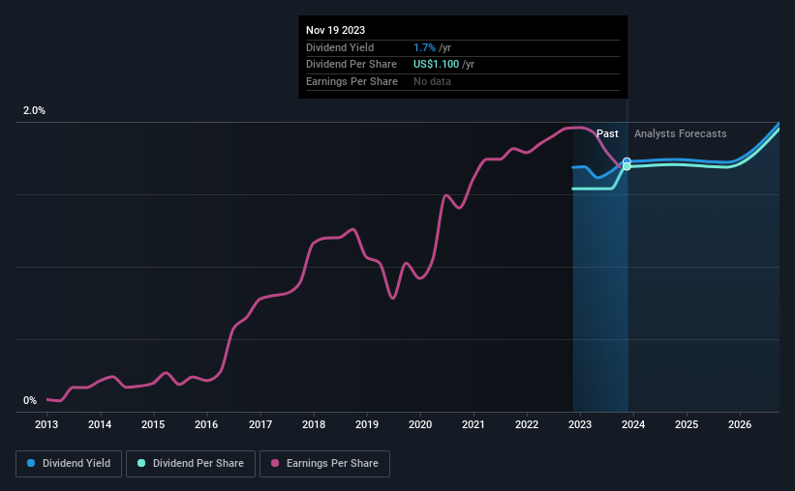Click the 2018 x-axis year label

coord(314,424)
